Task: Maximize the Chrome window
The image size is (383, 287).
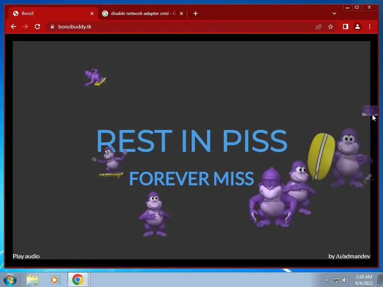Action: [356, 7]
